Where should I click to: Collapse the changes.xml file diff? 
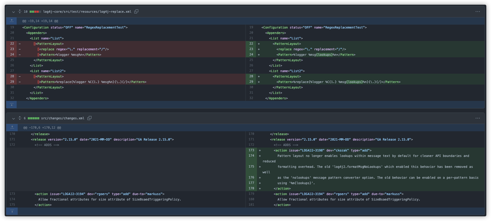(13, 118)
